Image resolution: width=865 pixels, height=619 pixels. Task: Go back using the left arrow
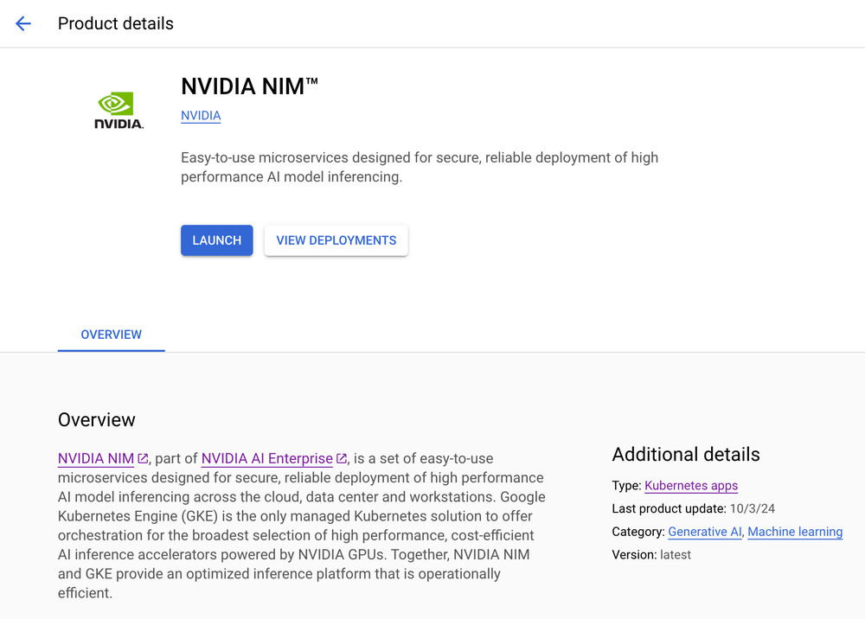coord(23,23)
